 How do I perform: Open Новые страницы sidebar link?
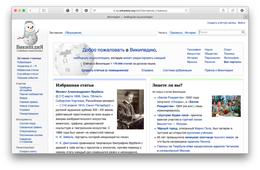click(29, 106)
